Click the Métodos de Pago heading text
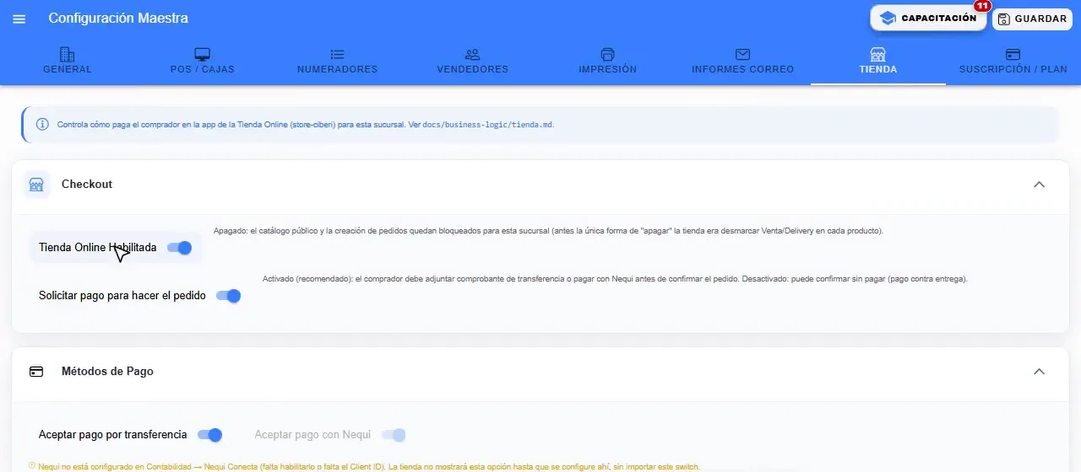 tap(107, 372)
